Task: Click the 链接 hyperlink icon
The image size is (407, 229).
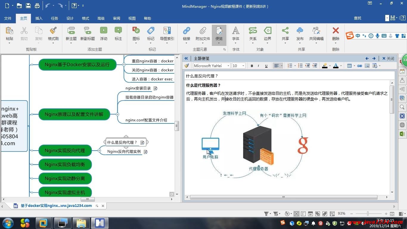Action: 187,30
